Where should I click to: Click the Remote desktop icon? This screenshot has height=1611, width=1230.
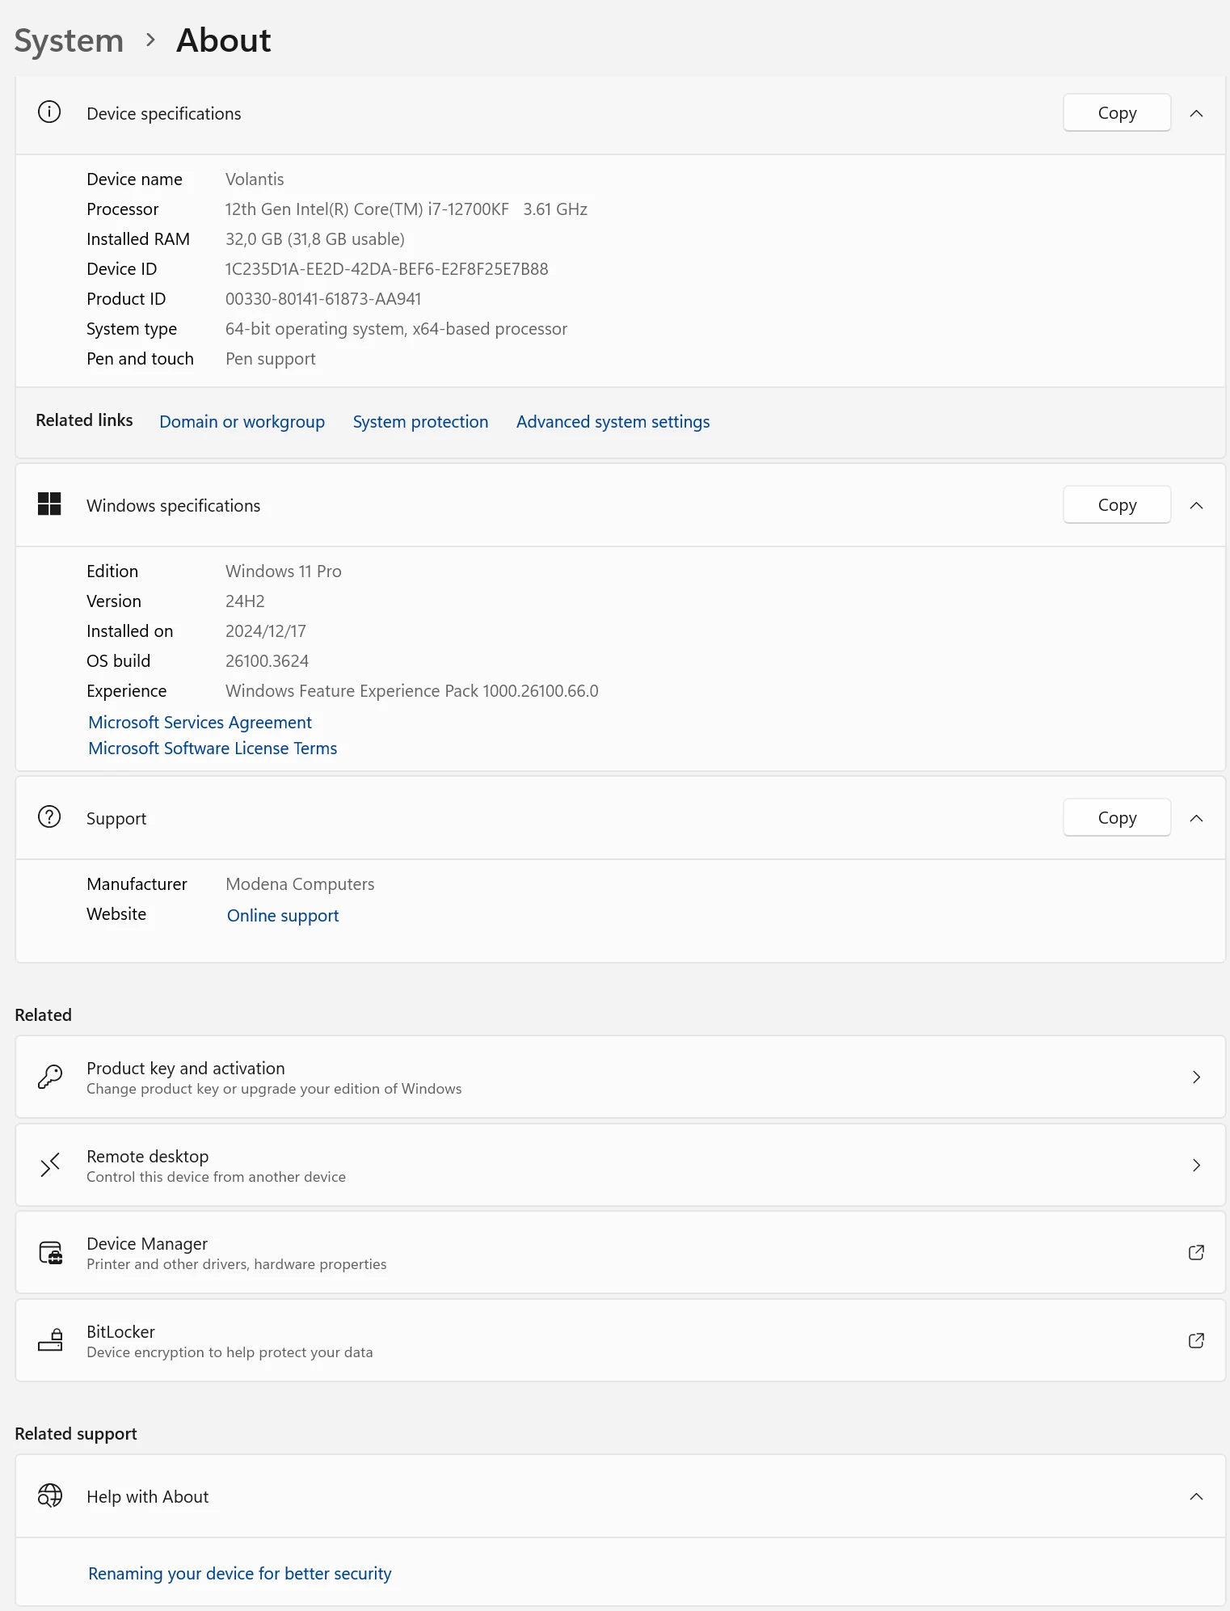point(50,1165)
